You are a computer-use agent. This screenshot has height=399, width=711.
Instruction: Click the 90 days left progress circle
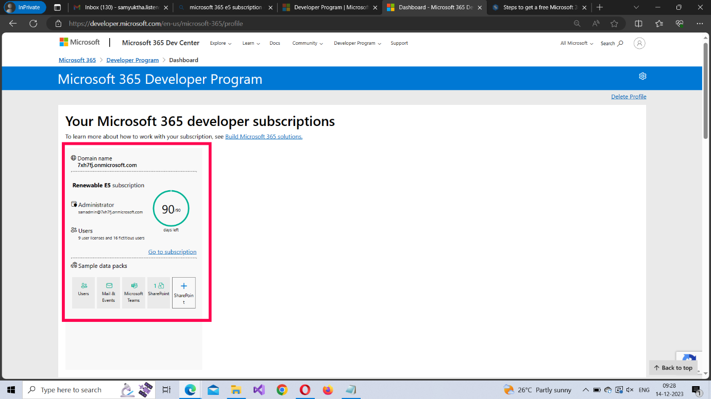[x=171, y=209]
